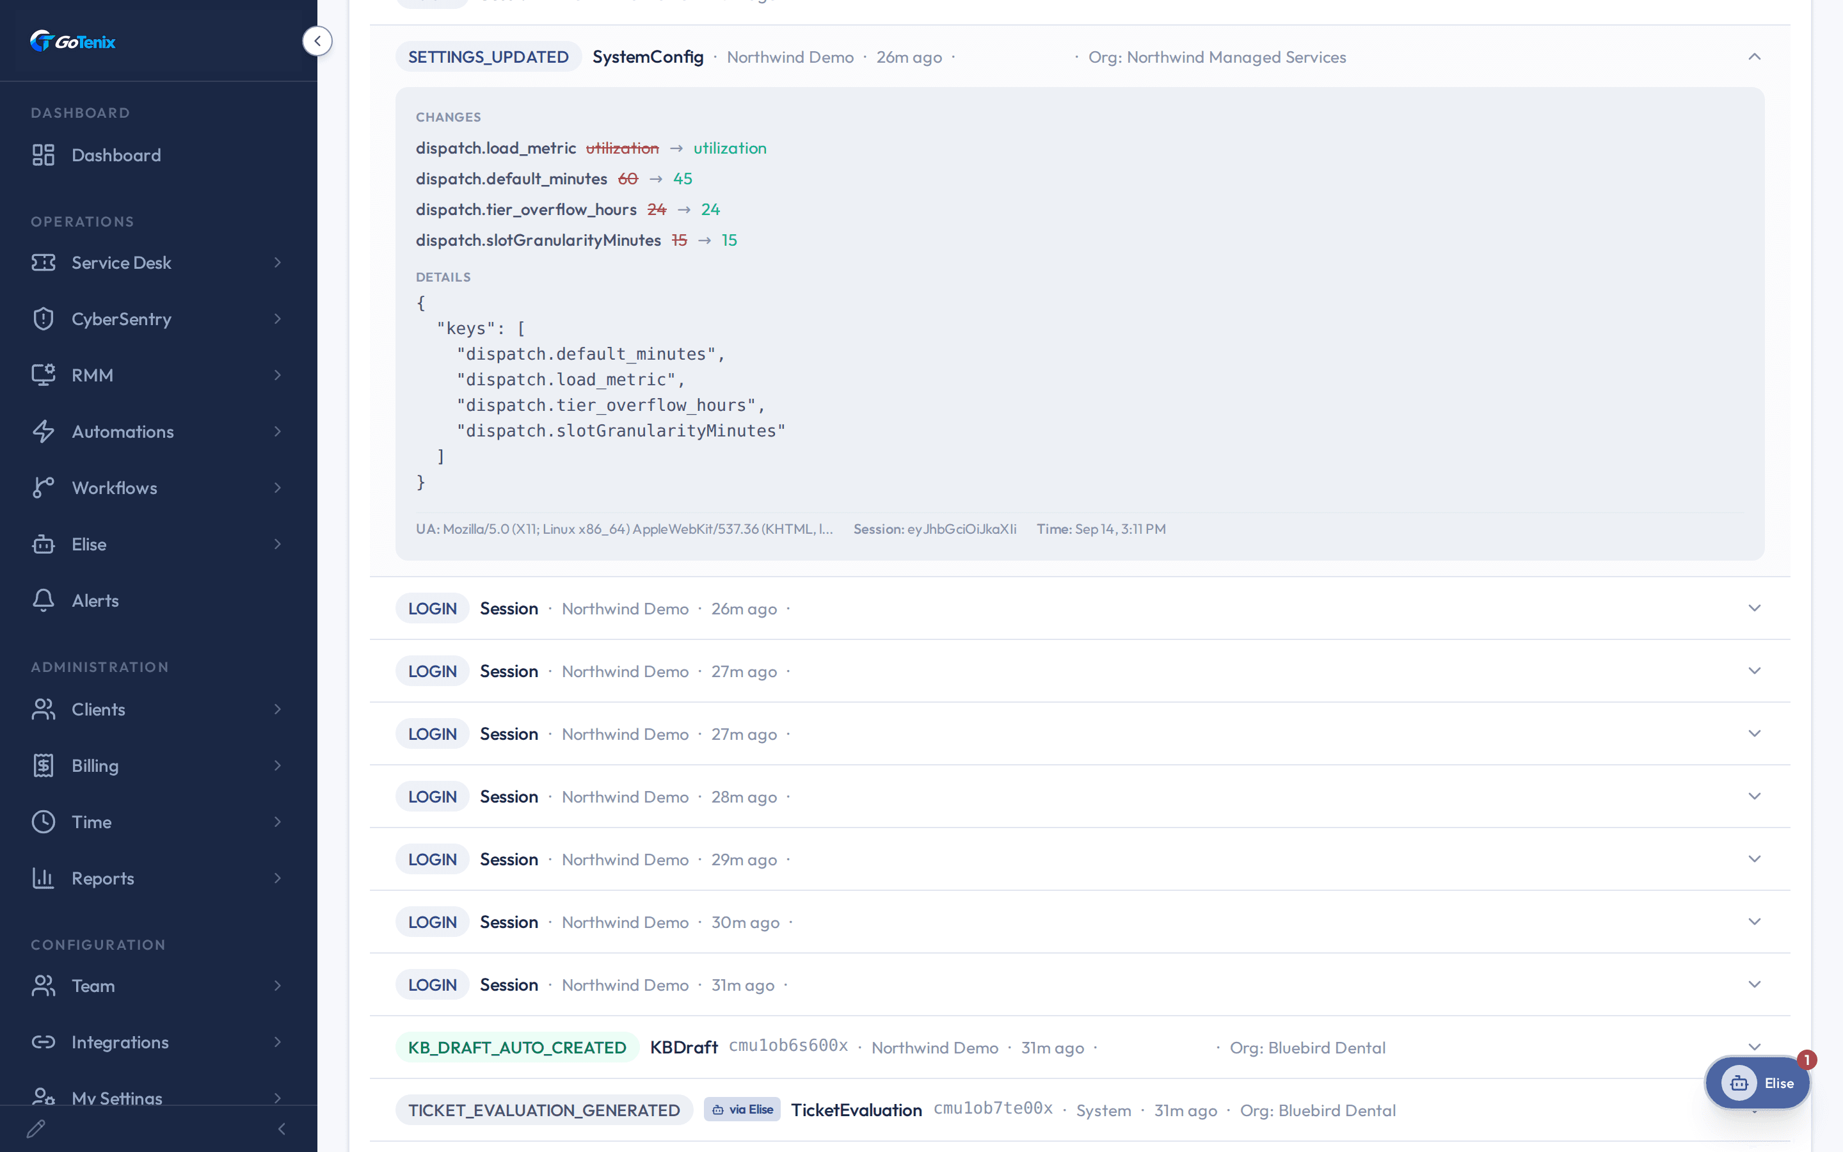Screen dimensions: 1843x1152
Task: Open the Team menu item
Action: pos(159,986)
